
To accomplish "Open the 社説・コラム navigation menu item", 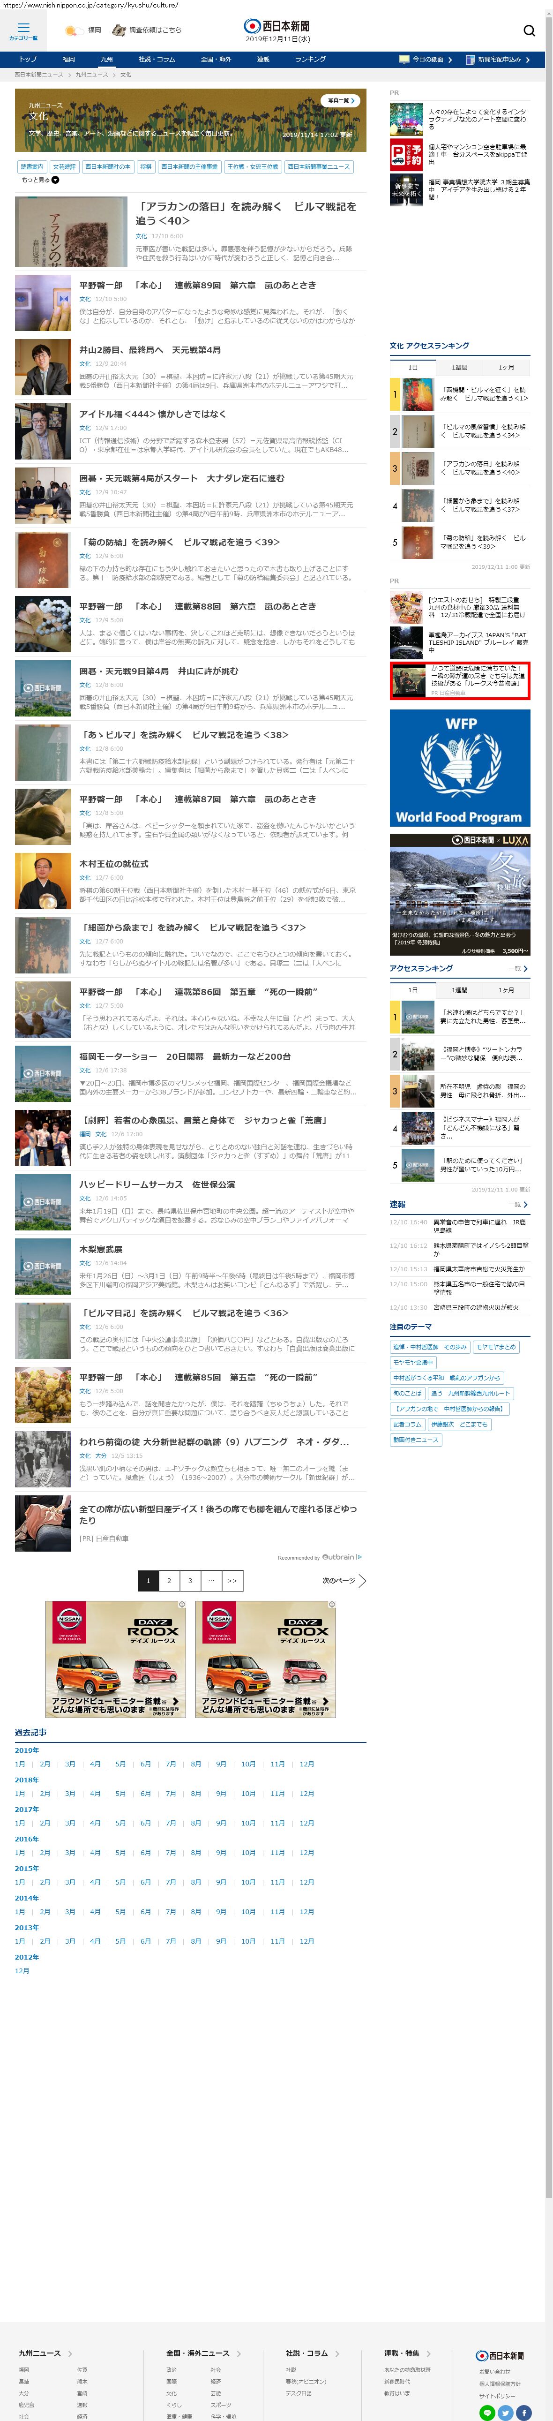I will 157,59.
